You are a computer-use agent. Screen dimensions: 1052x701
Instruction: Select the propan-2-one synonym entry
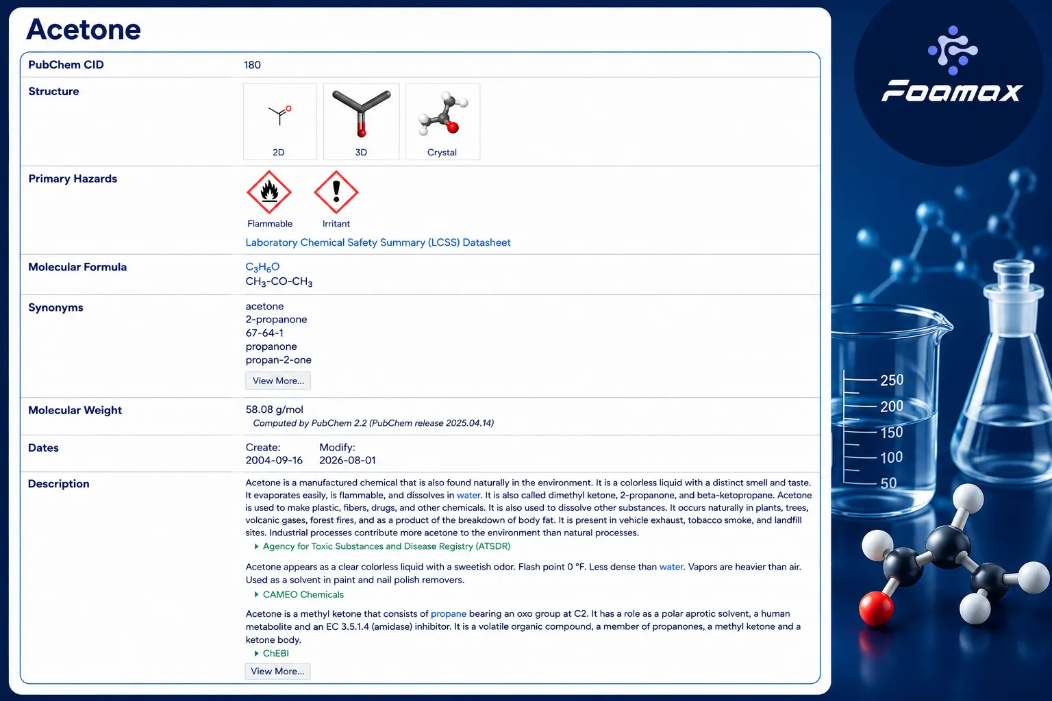pos(278,360)
